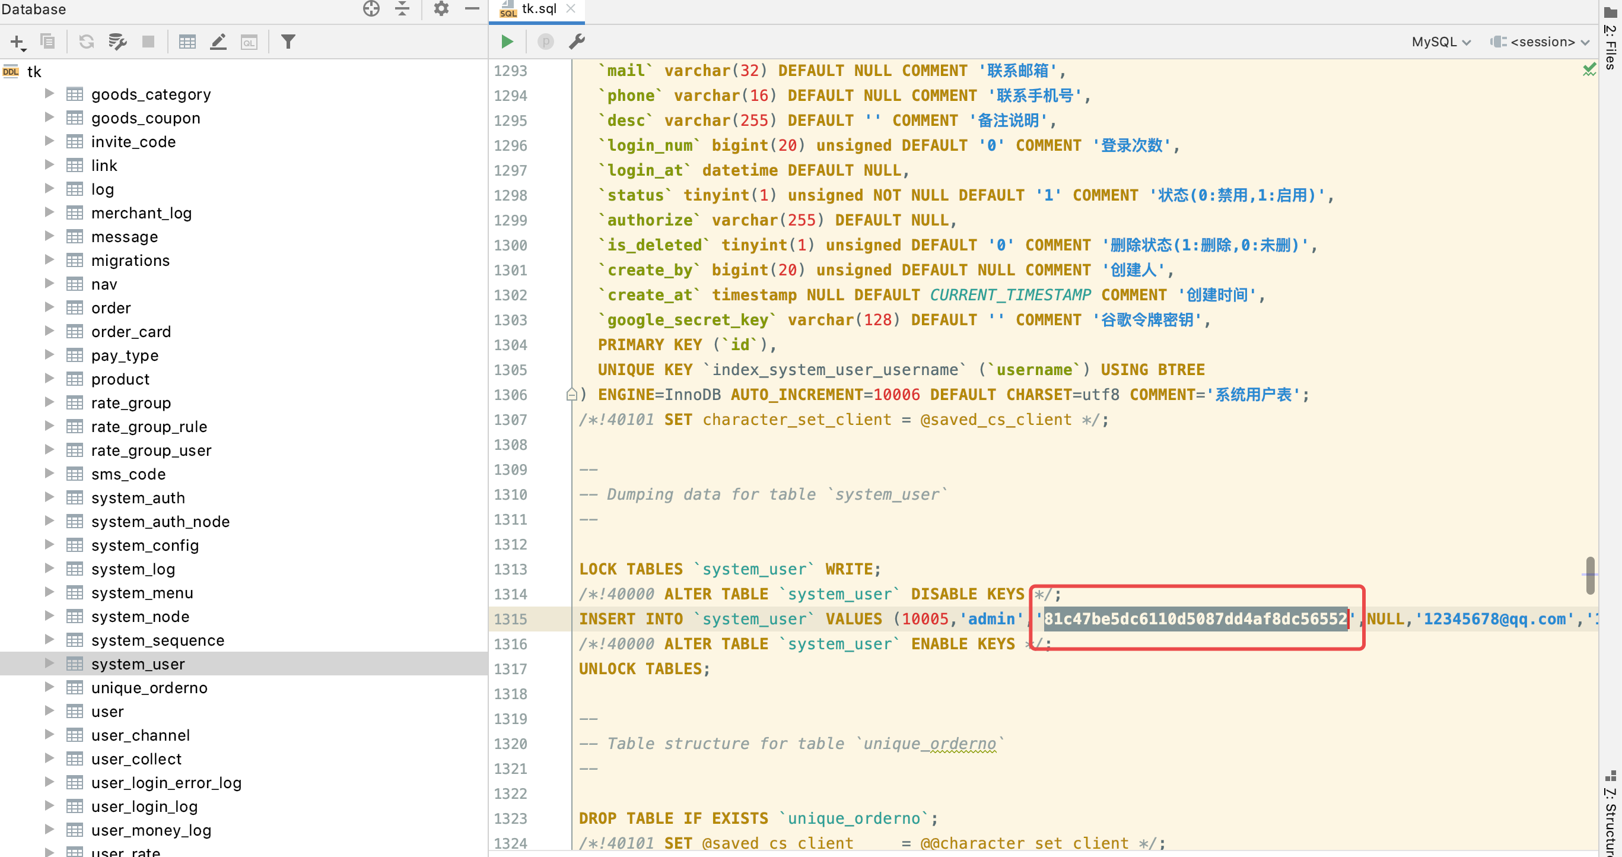
Task: Select the system_menu table
Action: point(142,592)
